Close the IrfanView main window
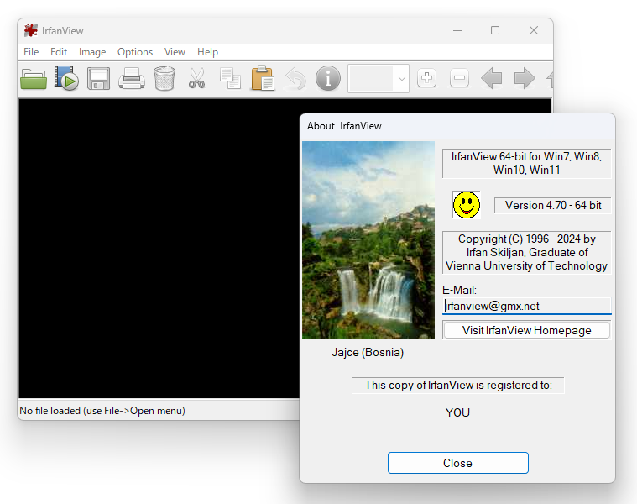The height and width of the screenshot is (504, 637). 534,30
